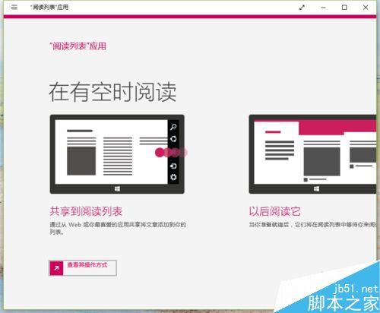This screenshot has width=380, height=313.
Task: Click the settings gear in charm bar illustration
Action: click(173, 177)
